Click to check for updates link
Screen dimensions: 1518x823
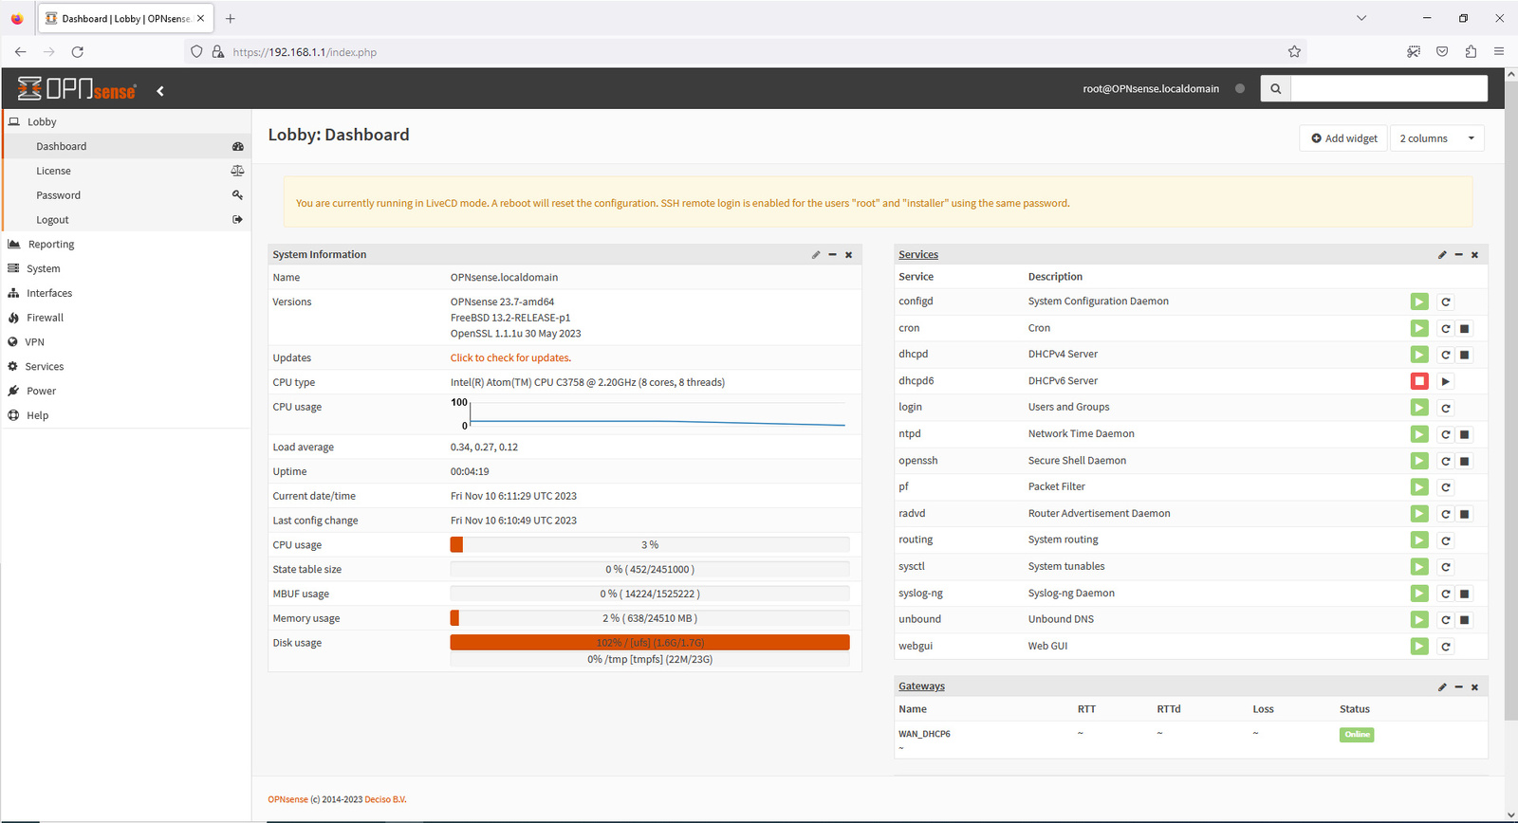(510, 358)
